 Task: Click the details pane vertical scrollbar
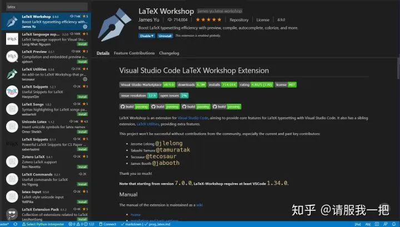[398, 68]
